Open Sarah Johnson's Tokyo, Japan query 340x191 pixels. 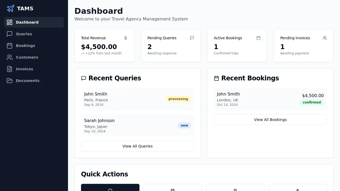[x=120, y=125]
